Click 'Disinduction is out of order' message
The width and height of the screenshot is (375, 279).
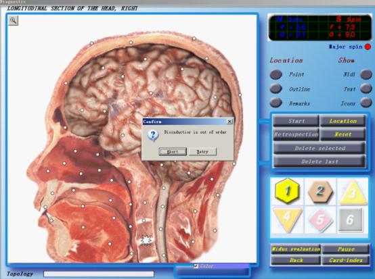195,132
